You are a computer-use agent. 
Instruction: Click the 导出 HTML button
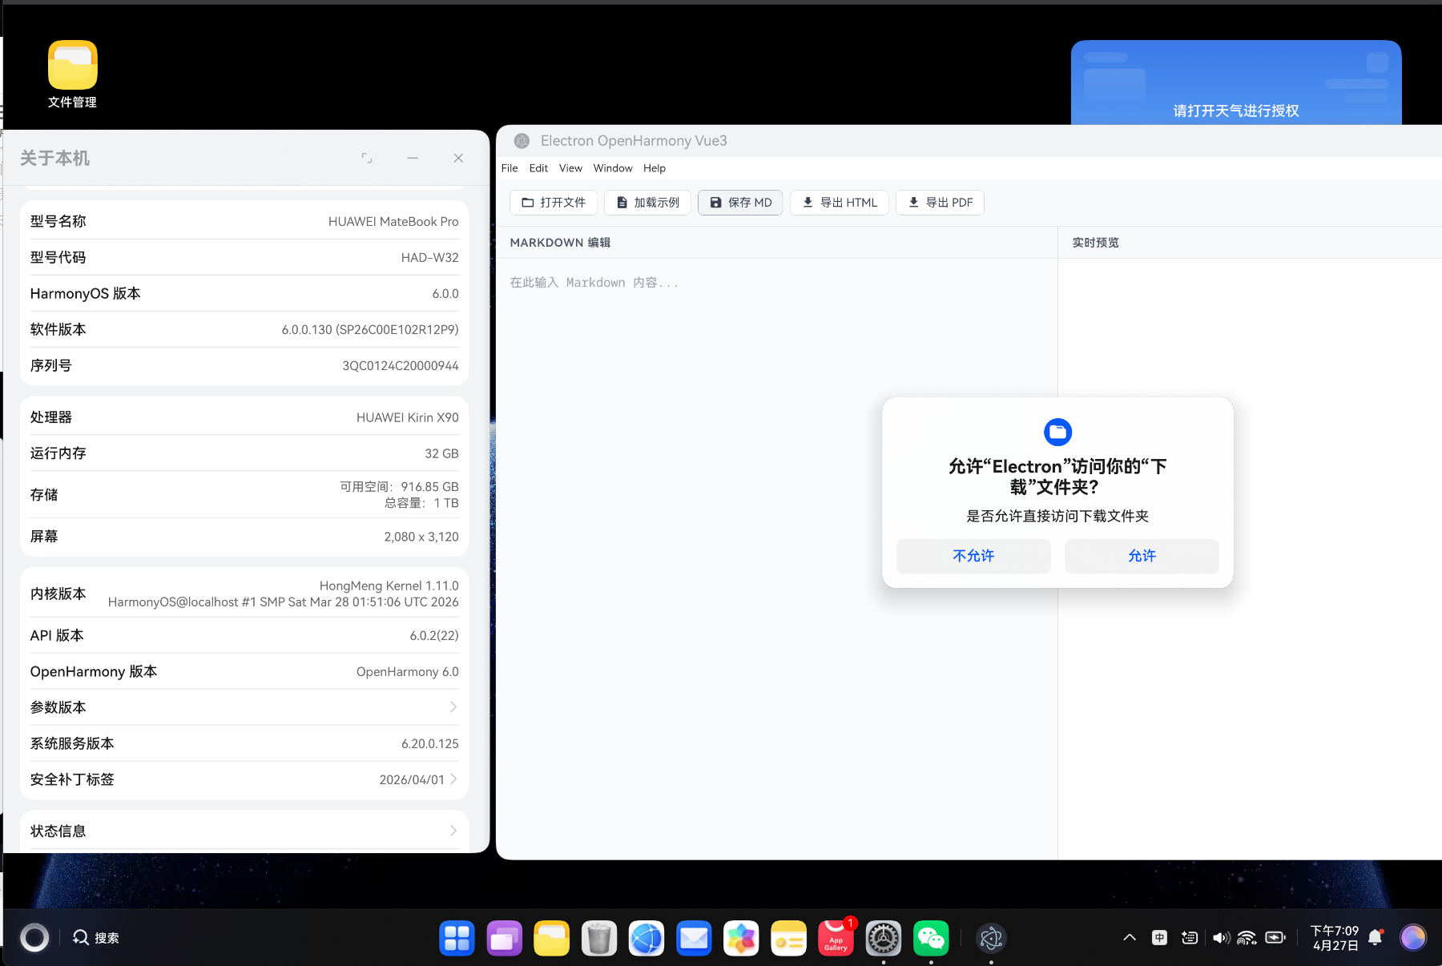click(x=840, y=203)
